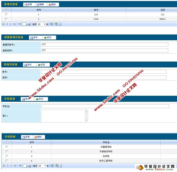Check the box for admin account 3338

tap(6, 19)
